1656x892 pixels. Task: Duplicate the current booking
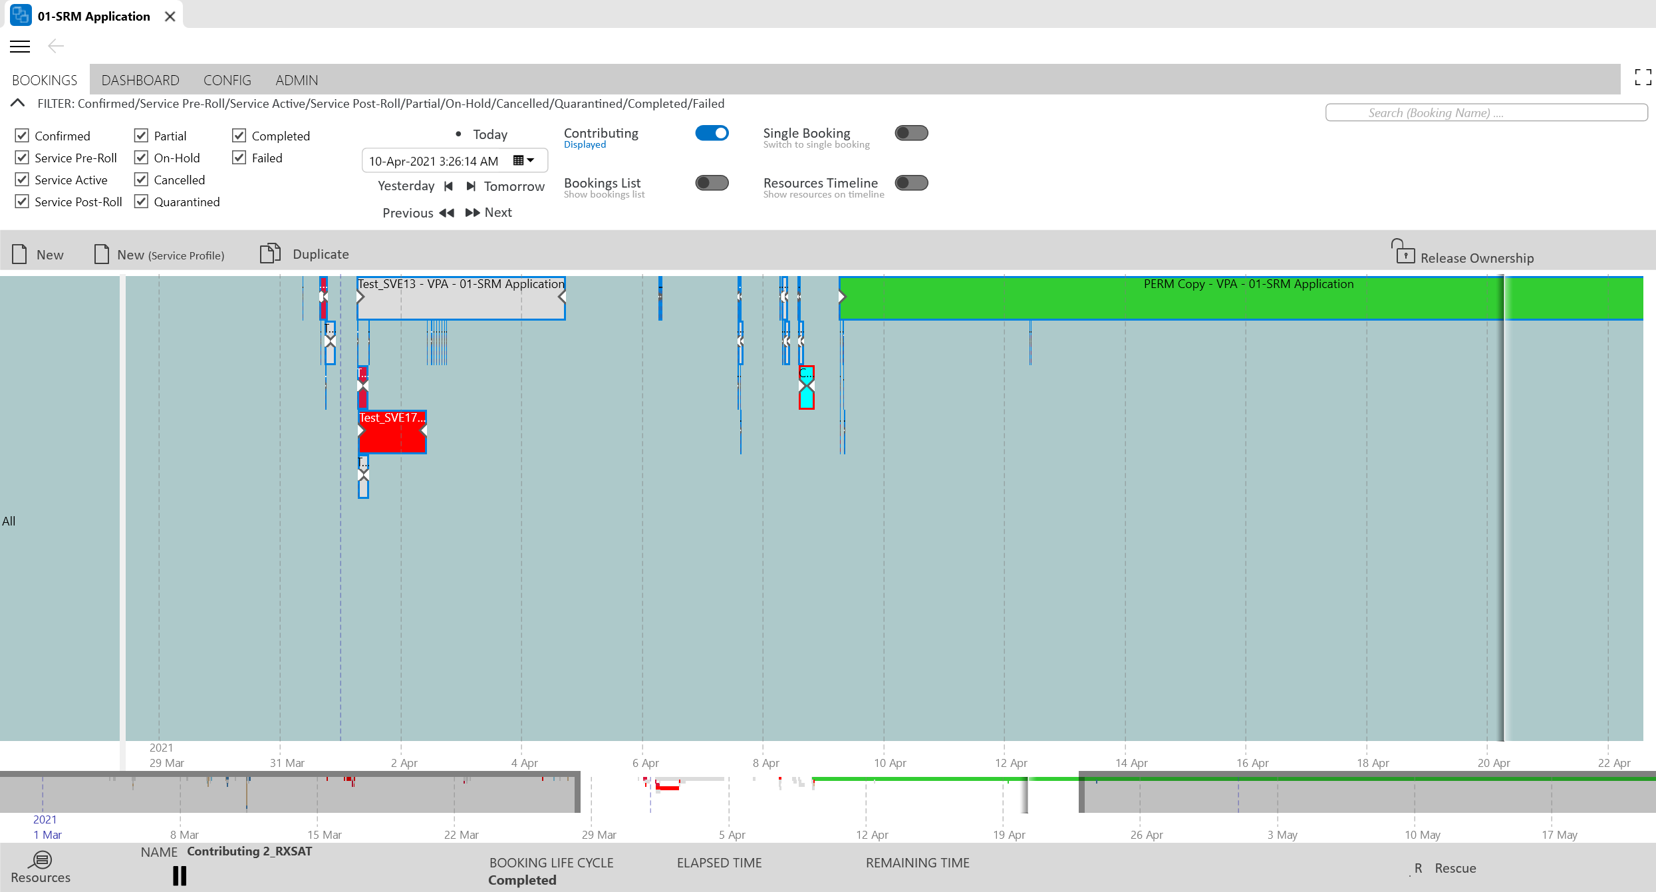(x=271, y=253)
